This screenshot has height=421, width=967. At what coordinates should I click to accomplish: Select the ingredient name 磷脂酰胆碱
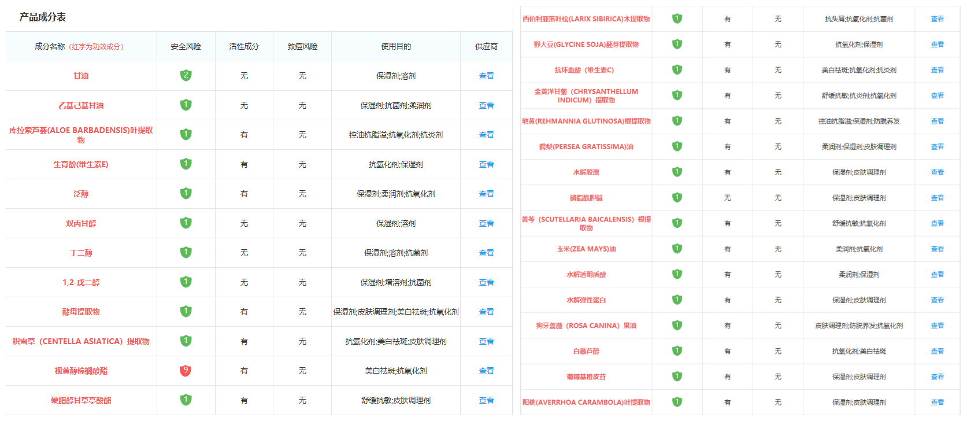pyautogui.click(x=586, y=198)
